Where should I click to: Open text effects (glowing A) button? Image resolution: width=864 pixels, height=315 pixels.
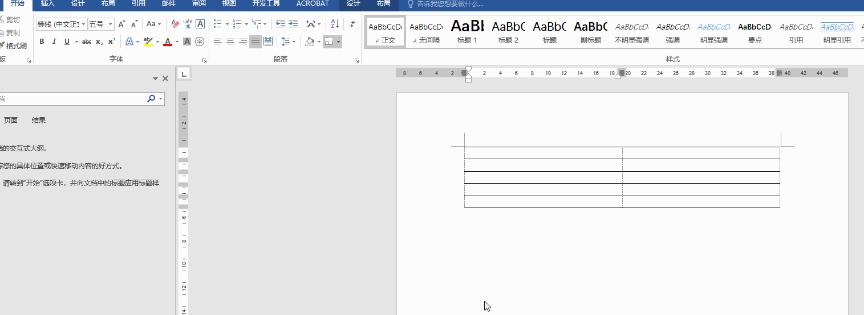[x=129, y=42]
